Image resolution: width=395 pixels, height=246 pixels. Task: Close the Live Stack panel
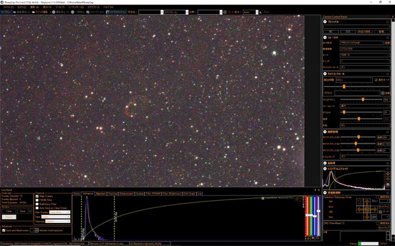[319, 190]
